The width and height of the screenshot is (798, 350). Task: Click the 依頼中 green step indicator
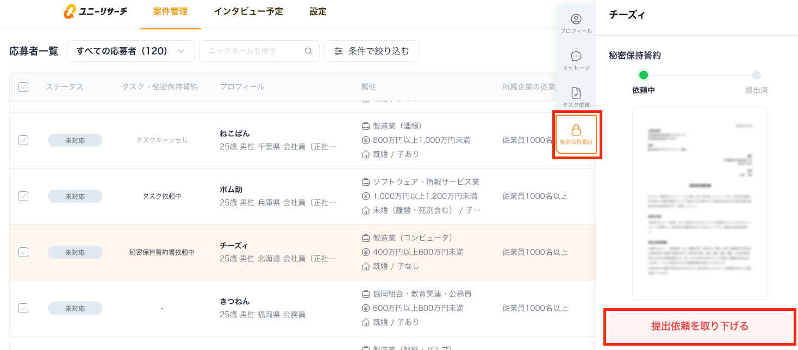644,76
